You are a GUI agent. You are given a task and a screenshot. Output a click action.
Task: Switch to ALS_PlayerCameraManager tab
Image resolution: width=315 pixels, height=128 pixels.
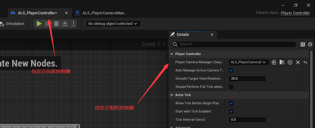[x=102, y=13]
